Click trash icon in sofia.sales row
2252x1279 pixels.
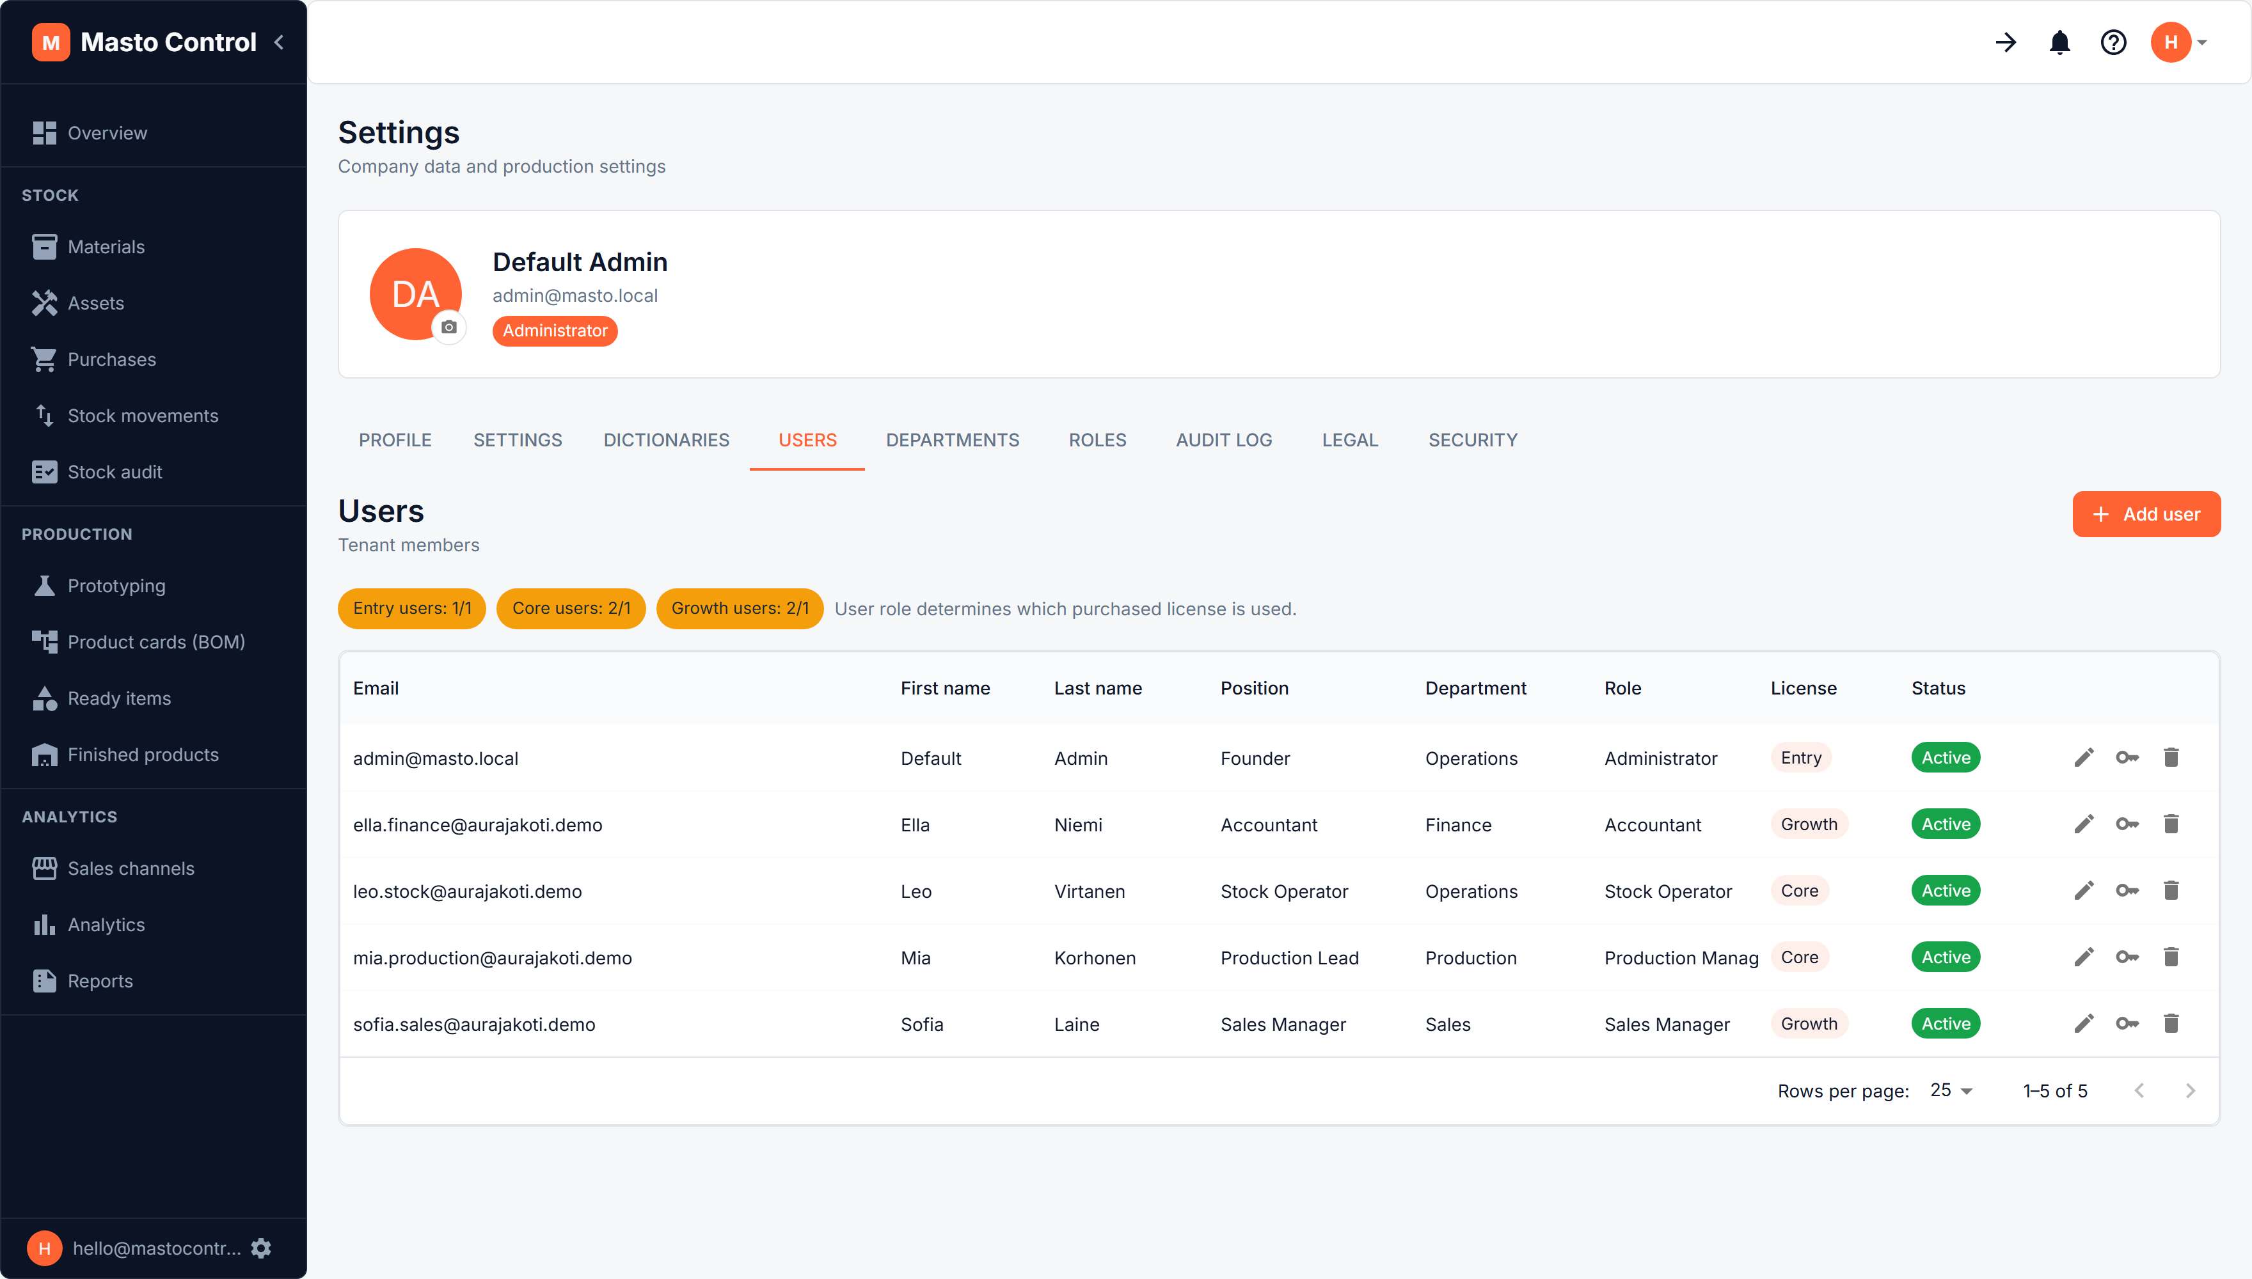(x=2170, y=1023)
